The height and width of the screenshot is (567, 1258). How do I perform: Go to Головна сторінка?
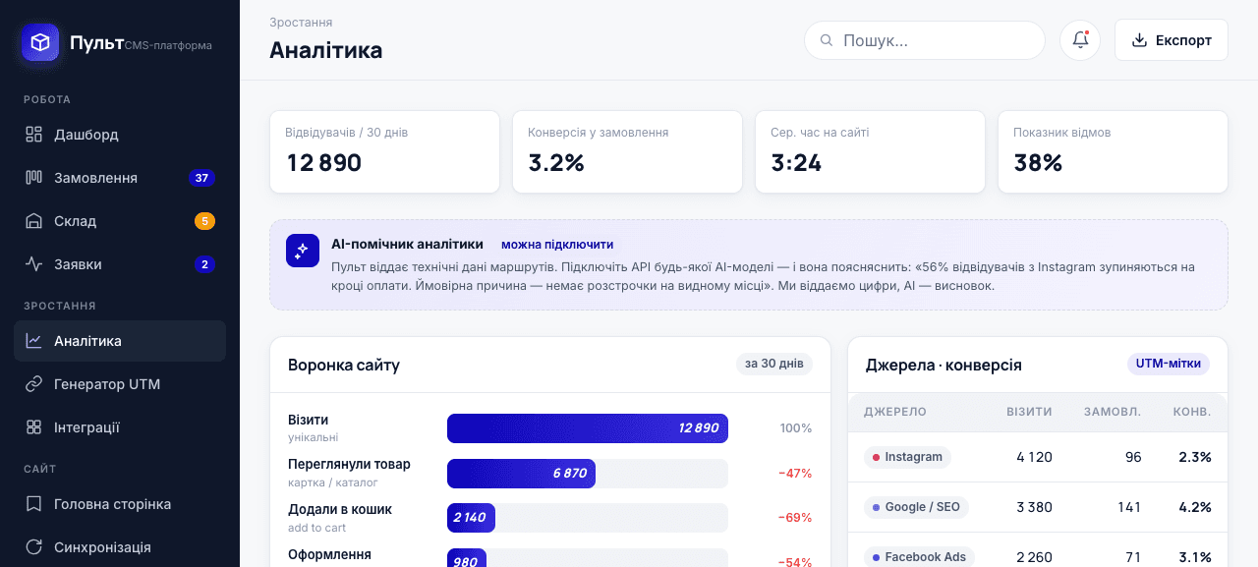pos(120,504)
